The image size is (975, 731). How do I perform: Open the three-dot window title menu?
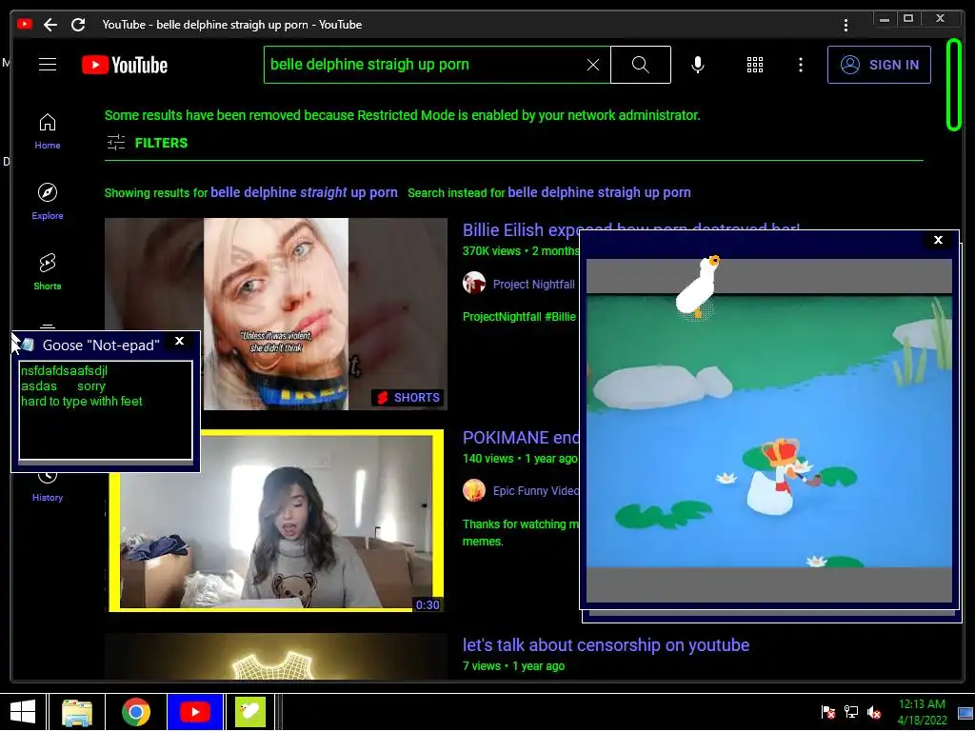[846, 25]
